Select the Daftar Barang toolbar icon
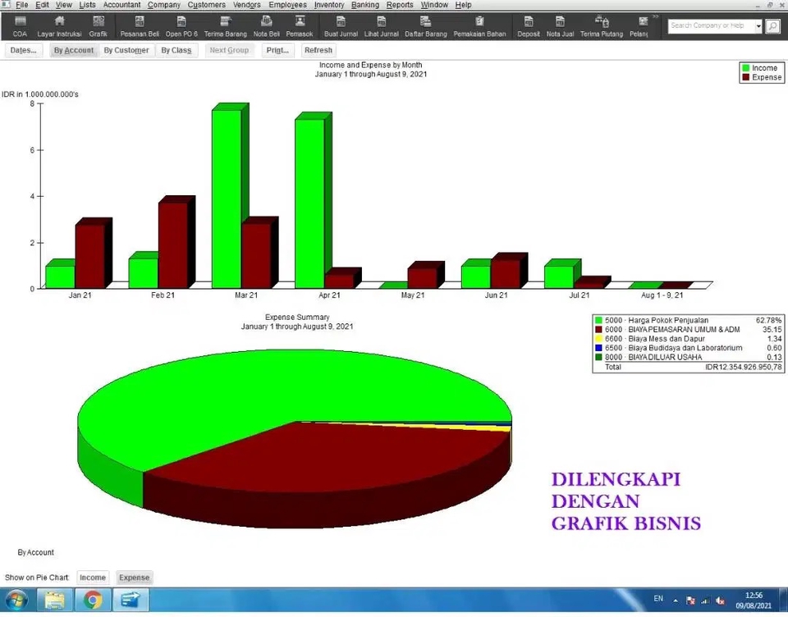This screenshot has height=617, width=788. 425,25
